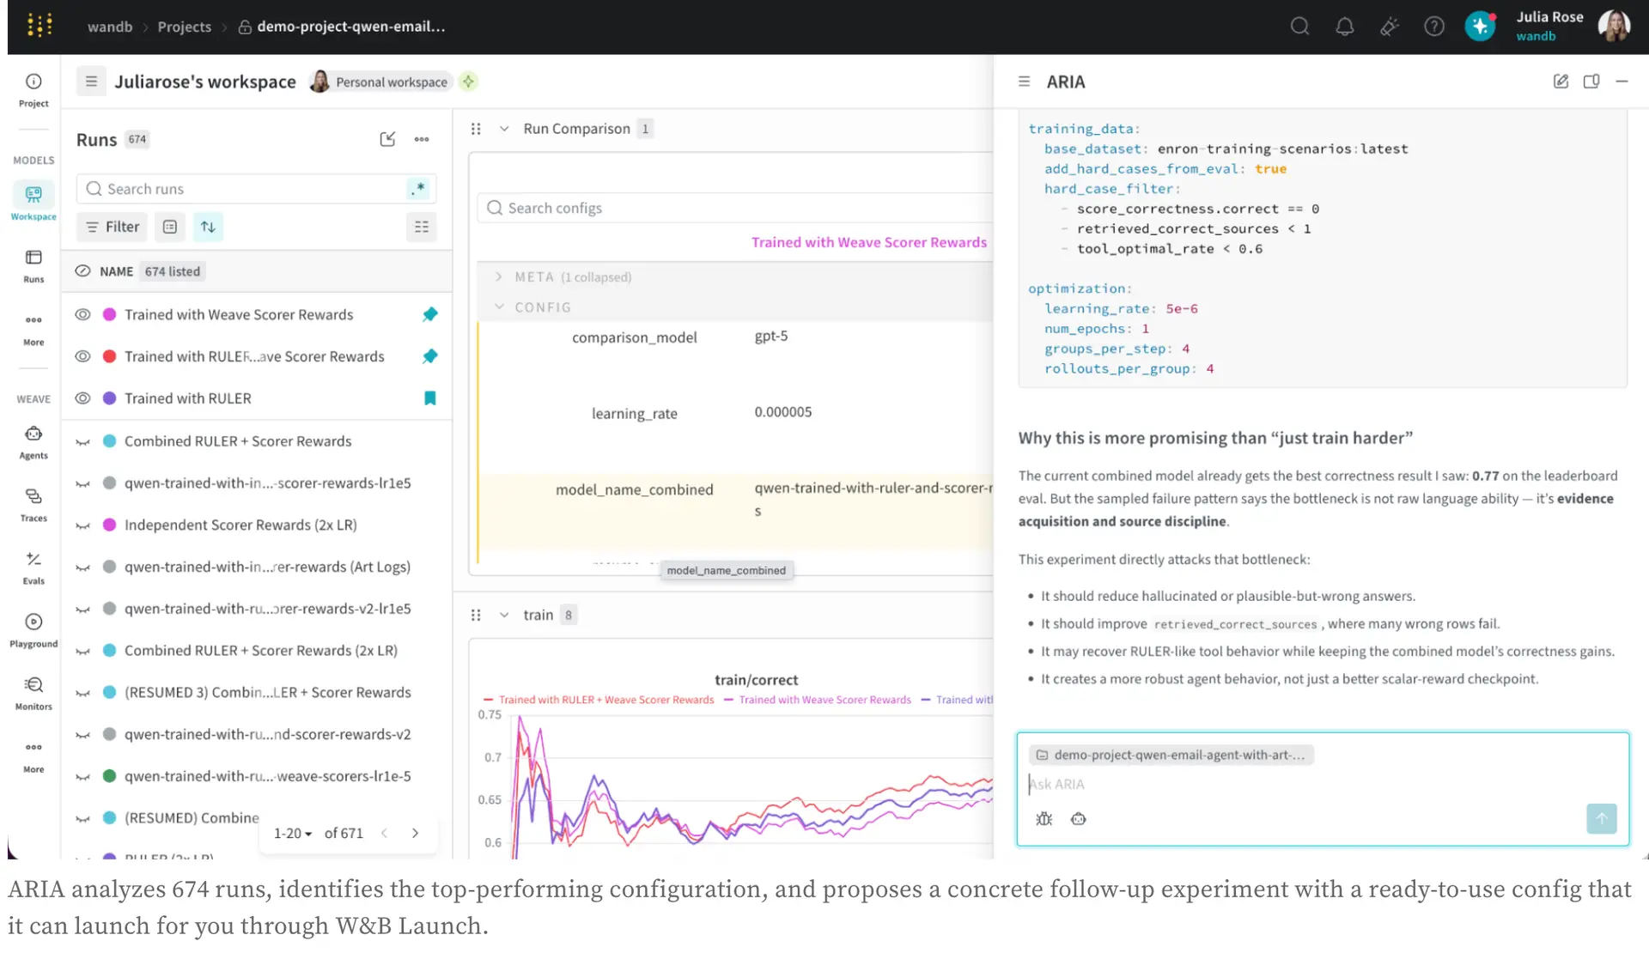Open the ARIA sparkle assistant icon
The image size is (1649, 953).
(x=1480, y=27)
